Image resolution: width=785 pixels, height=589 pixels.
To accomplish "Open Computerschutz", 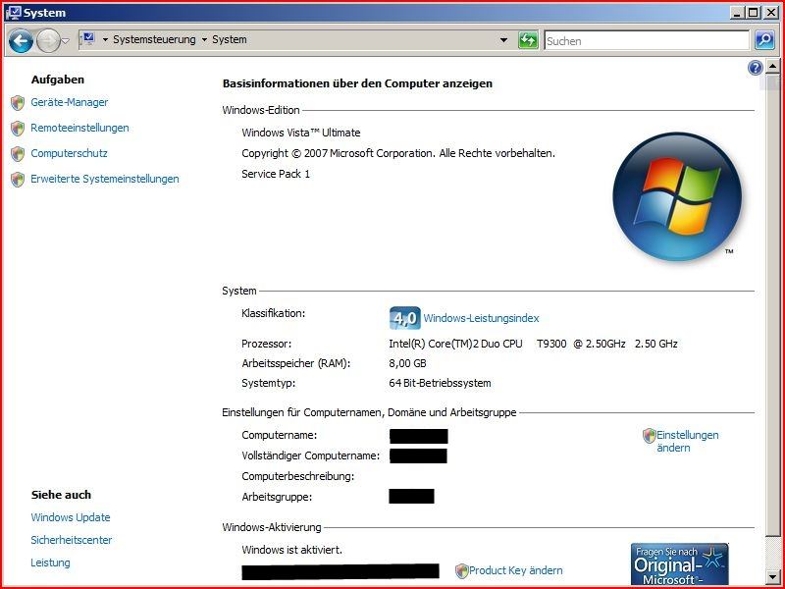I will point(69,153).
